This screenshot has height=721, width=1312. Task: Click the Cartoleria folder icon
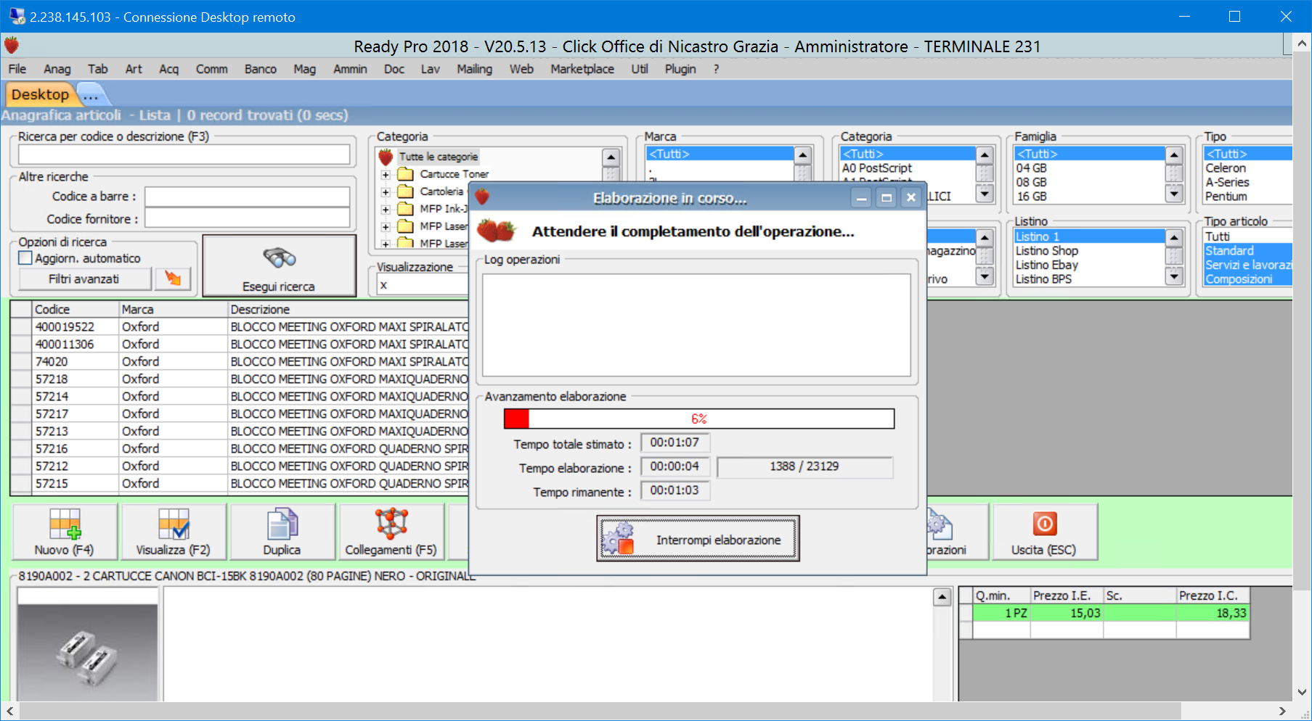pos(405,191)
